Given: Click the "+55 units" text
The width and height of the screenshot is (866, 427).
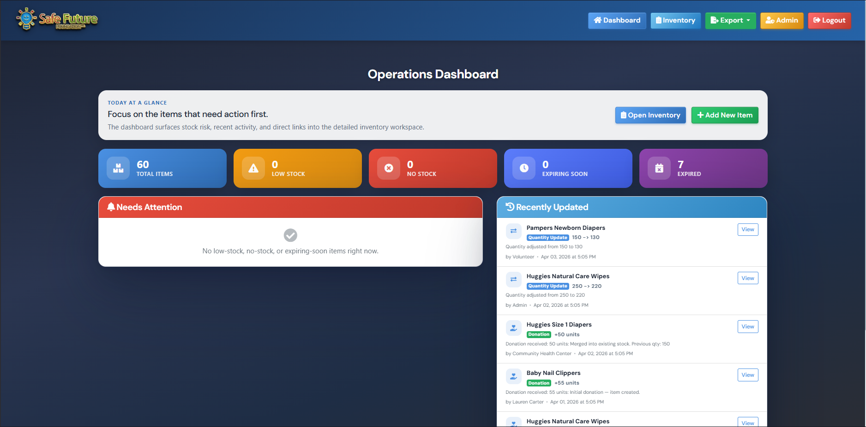Looking at the screenshot, I should click(567, 383).
